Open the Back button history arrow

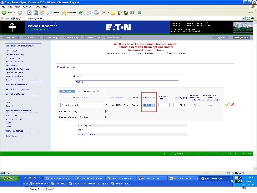(14, 13)
